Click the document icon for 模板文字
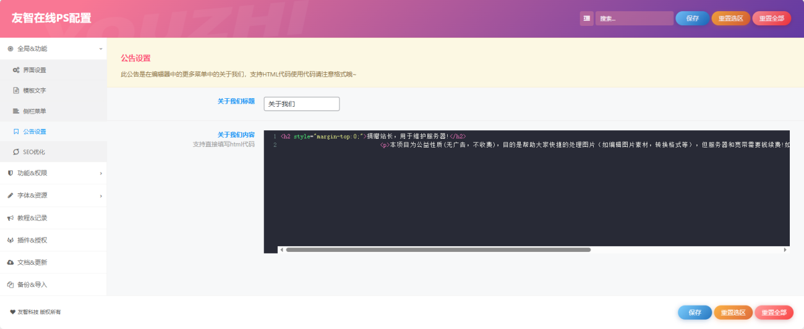The image size is (804, 329). 16,91
